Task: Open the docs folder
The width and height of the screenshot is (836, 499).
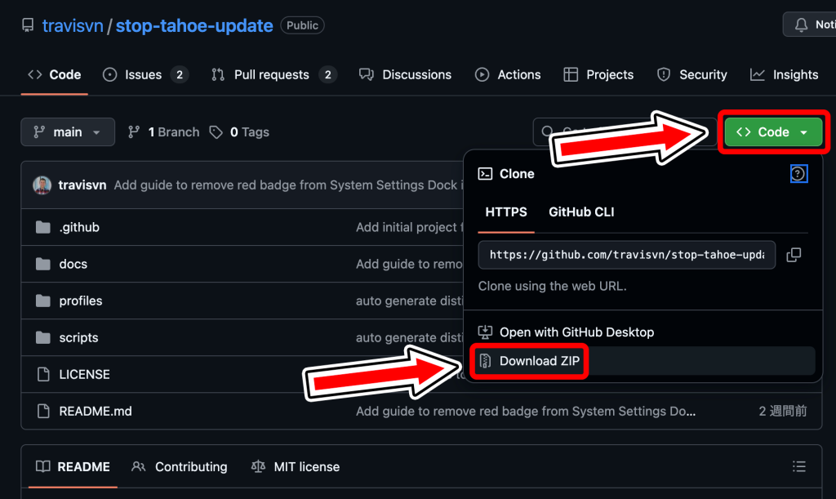Action: (73, 264)
